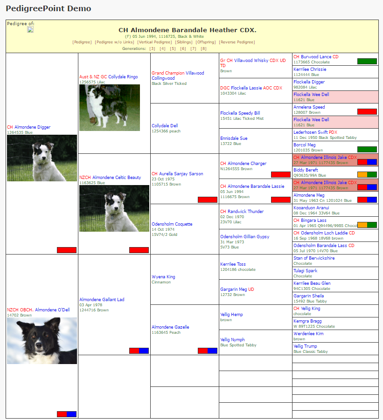Screen dimensions: 383x420
Task: Follow the Collydale Dell link
Action: [x=165, y=126]
